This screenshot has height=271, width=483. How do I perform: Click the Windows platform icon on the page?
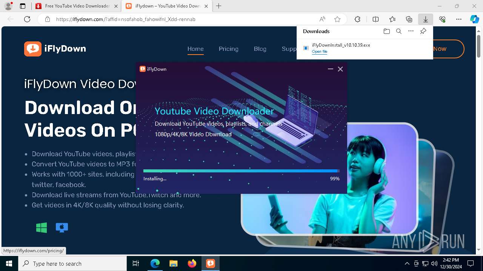[x=42, y=227]
